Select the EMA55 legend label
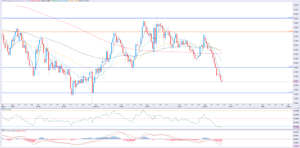Screen dimensions: 300x148 (x=74, y=1)
